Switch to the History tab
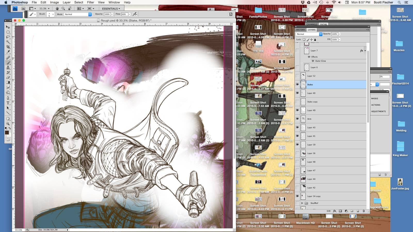The width and height of the screenshot is (413, 232). click(x=300, y=30)
